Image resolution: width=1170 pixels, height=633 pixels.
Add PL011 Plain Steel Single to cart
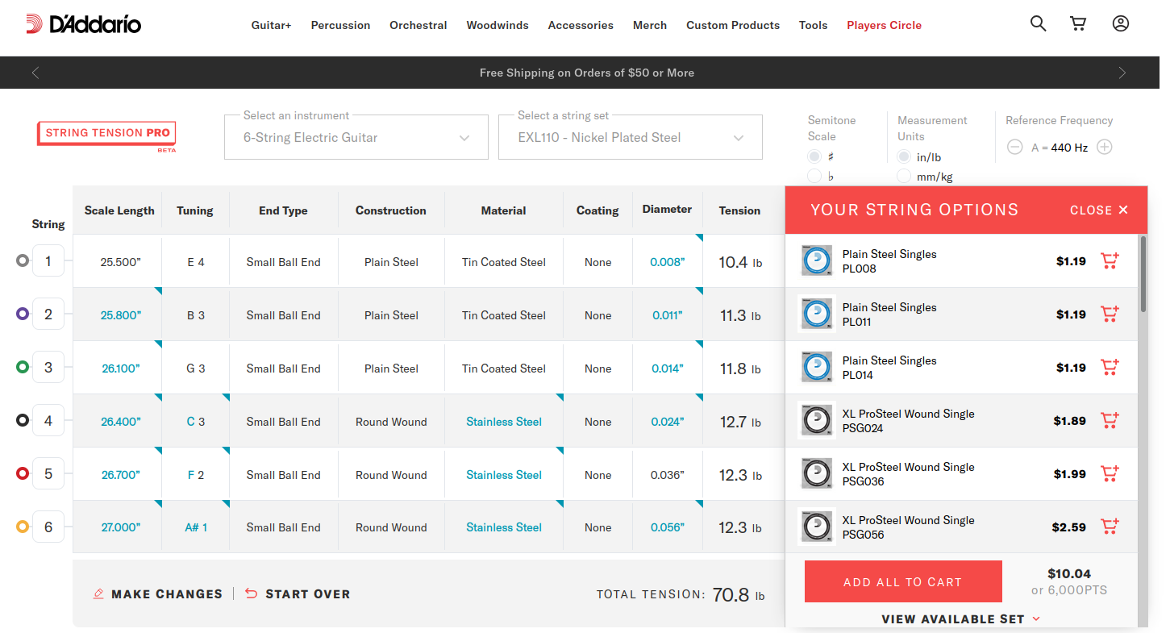(x=1110, y=314)
